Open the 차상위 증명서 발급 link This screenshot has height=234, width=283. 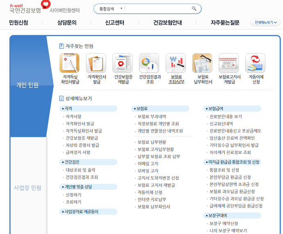coord(82,145)
